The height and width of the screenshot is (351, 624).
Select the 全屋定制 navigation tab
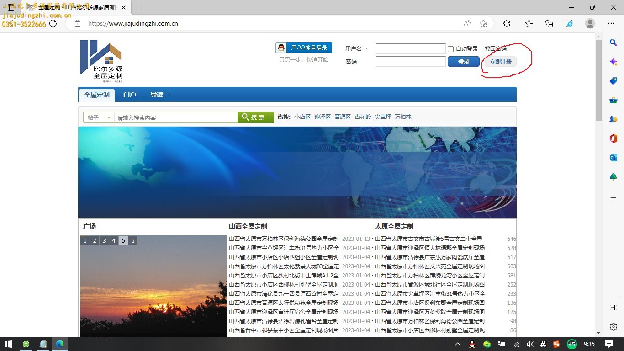[x=97, y=95]
